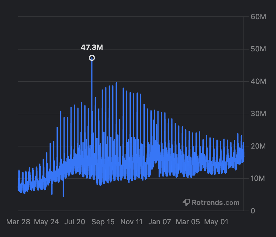Image resolution: width=276 pixels, height=237 pixels.
Task: Click the Sep 15 date label
Action: (x=103, y=222)
